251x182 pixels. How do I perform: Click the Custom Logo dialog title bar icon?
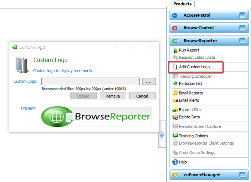(15, 47)
